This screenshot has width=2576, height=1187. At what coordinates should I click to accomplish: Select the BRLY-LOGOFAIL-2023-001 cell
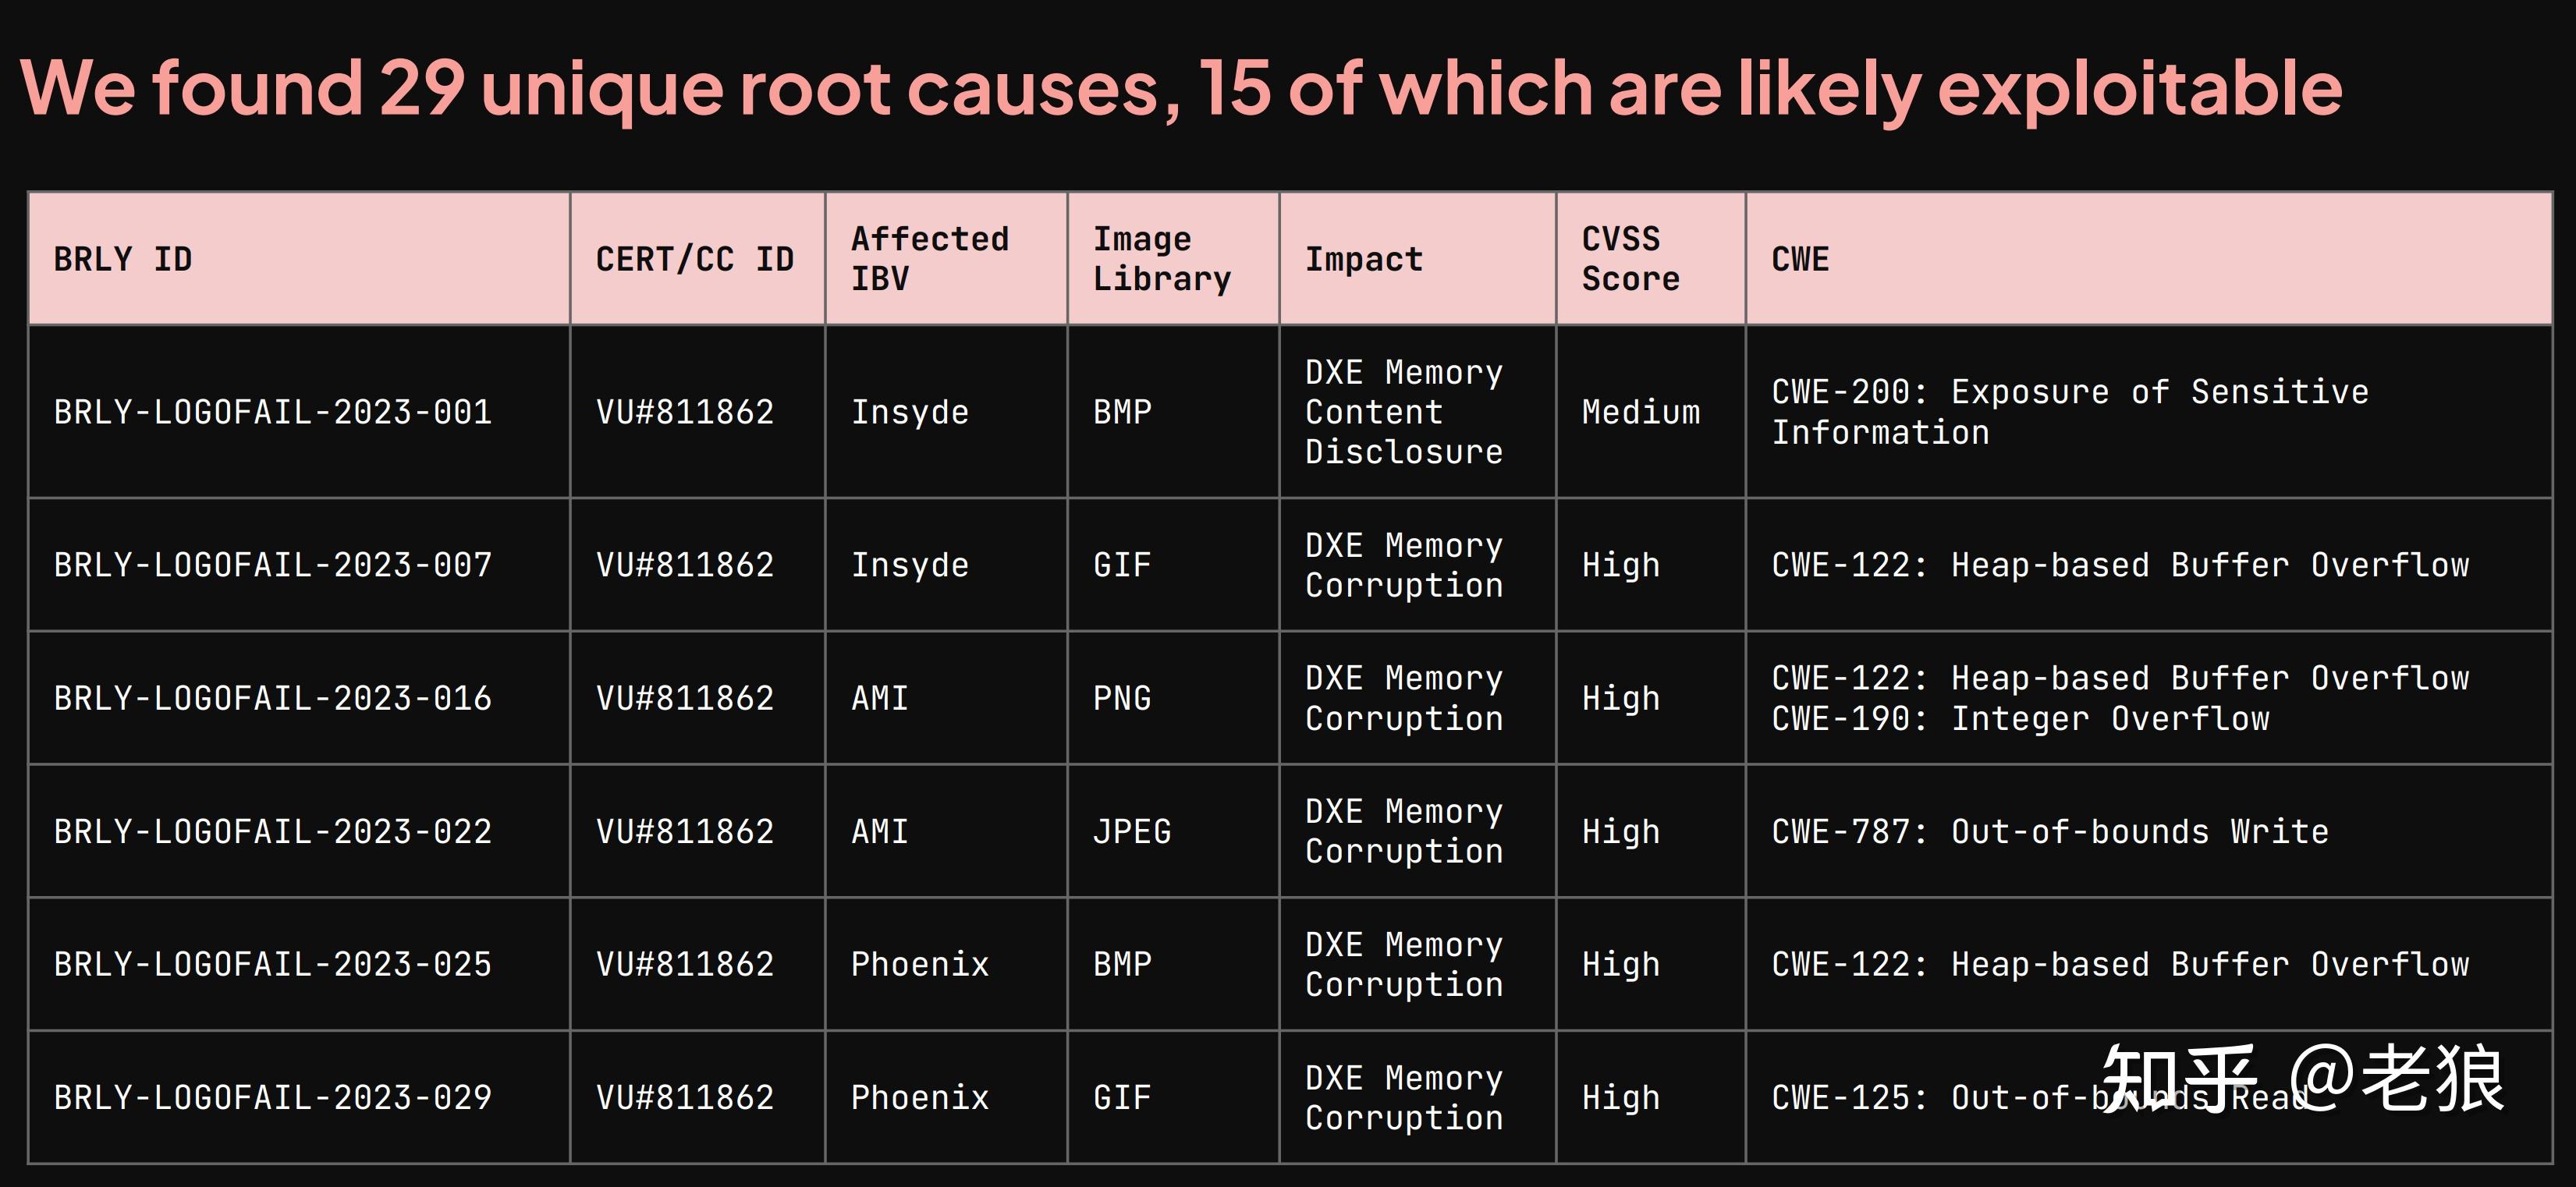[x=272, y=412]
